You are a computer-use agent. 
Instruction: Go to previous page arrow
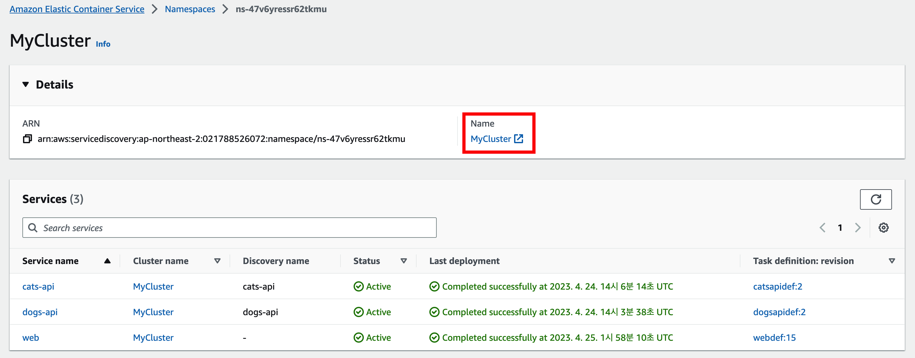(x=822, y=228)
